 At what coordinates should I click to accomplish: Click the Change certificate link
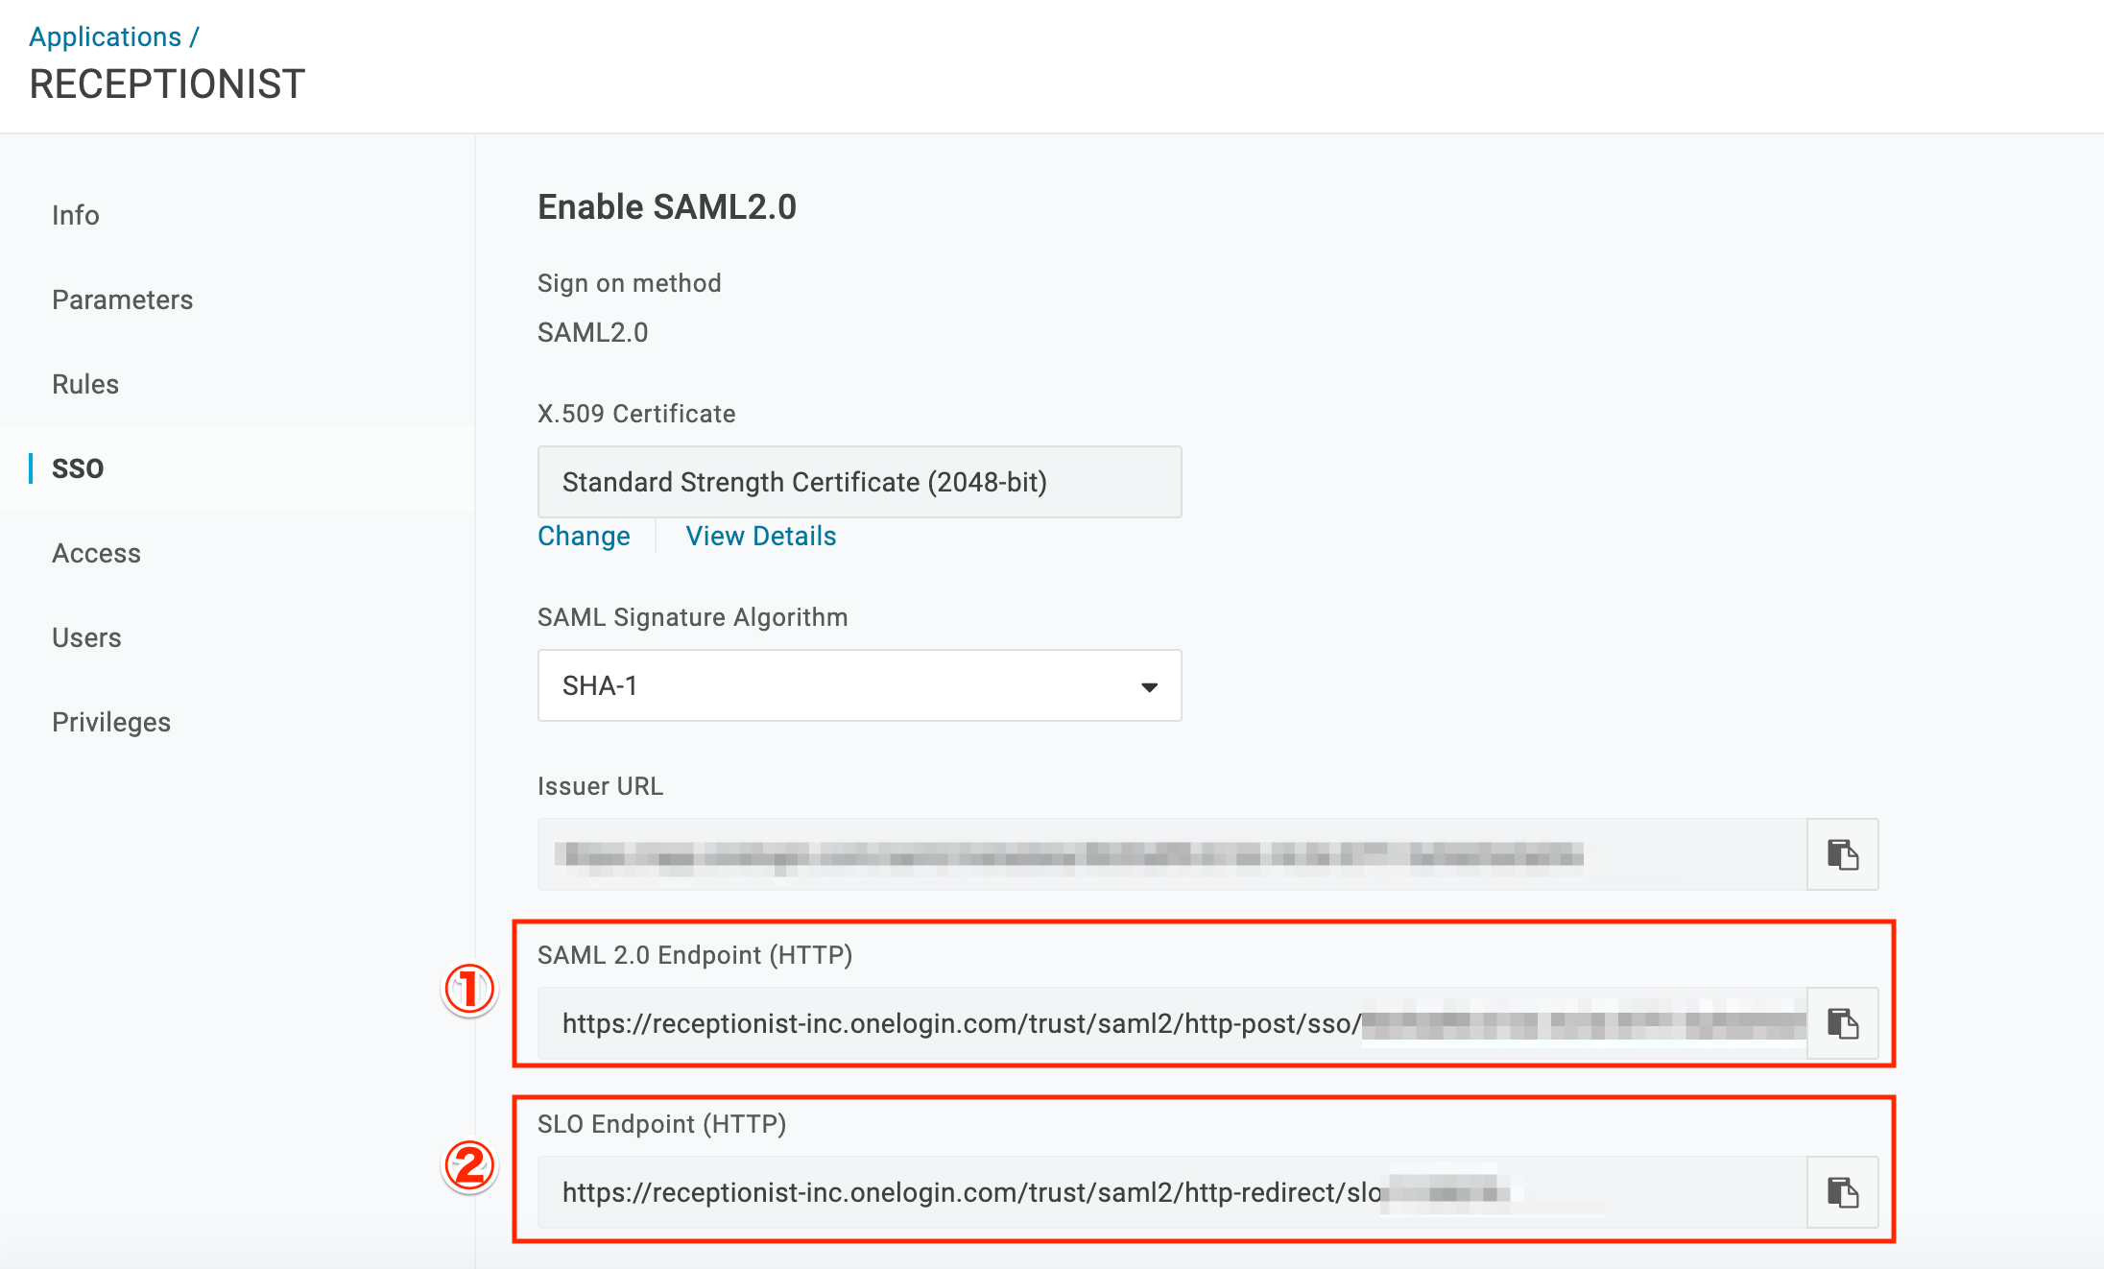coord(584,536)
